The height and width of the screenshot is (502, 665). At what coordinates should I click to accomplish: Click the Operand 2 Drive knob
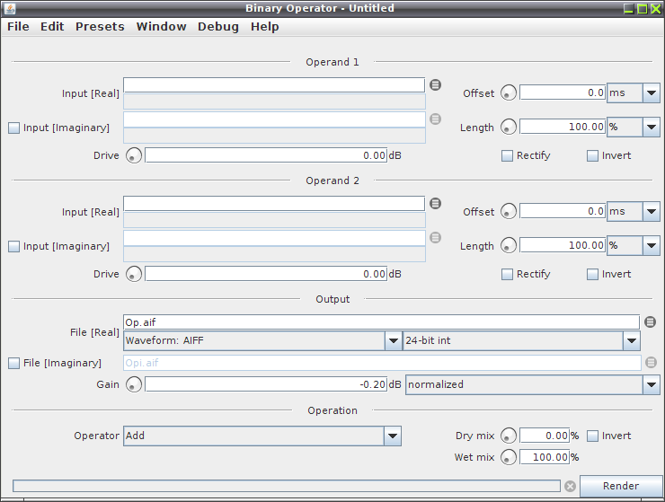coord(134,274)
